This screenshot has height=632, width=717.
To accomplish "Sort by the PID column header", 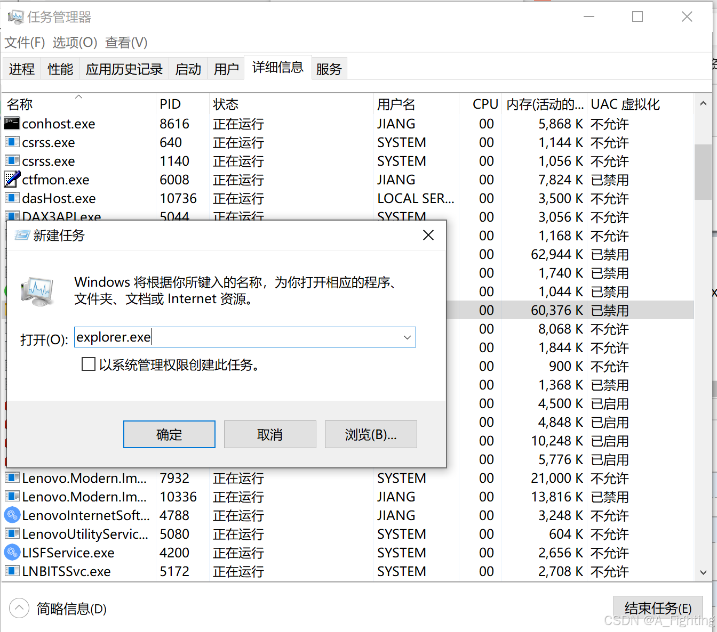I will pyautogui.click(x=183, y=104).
